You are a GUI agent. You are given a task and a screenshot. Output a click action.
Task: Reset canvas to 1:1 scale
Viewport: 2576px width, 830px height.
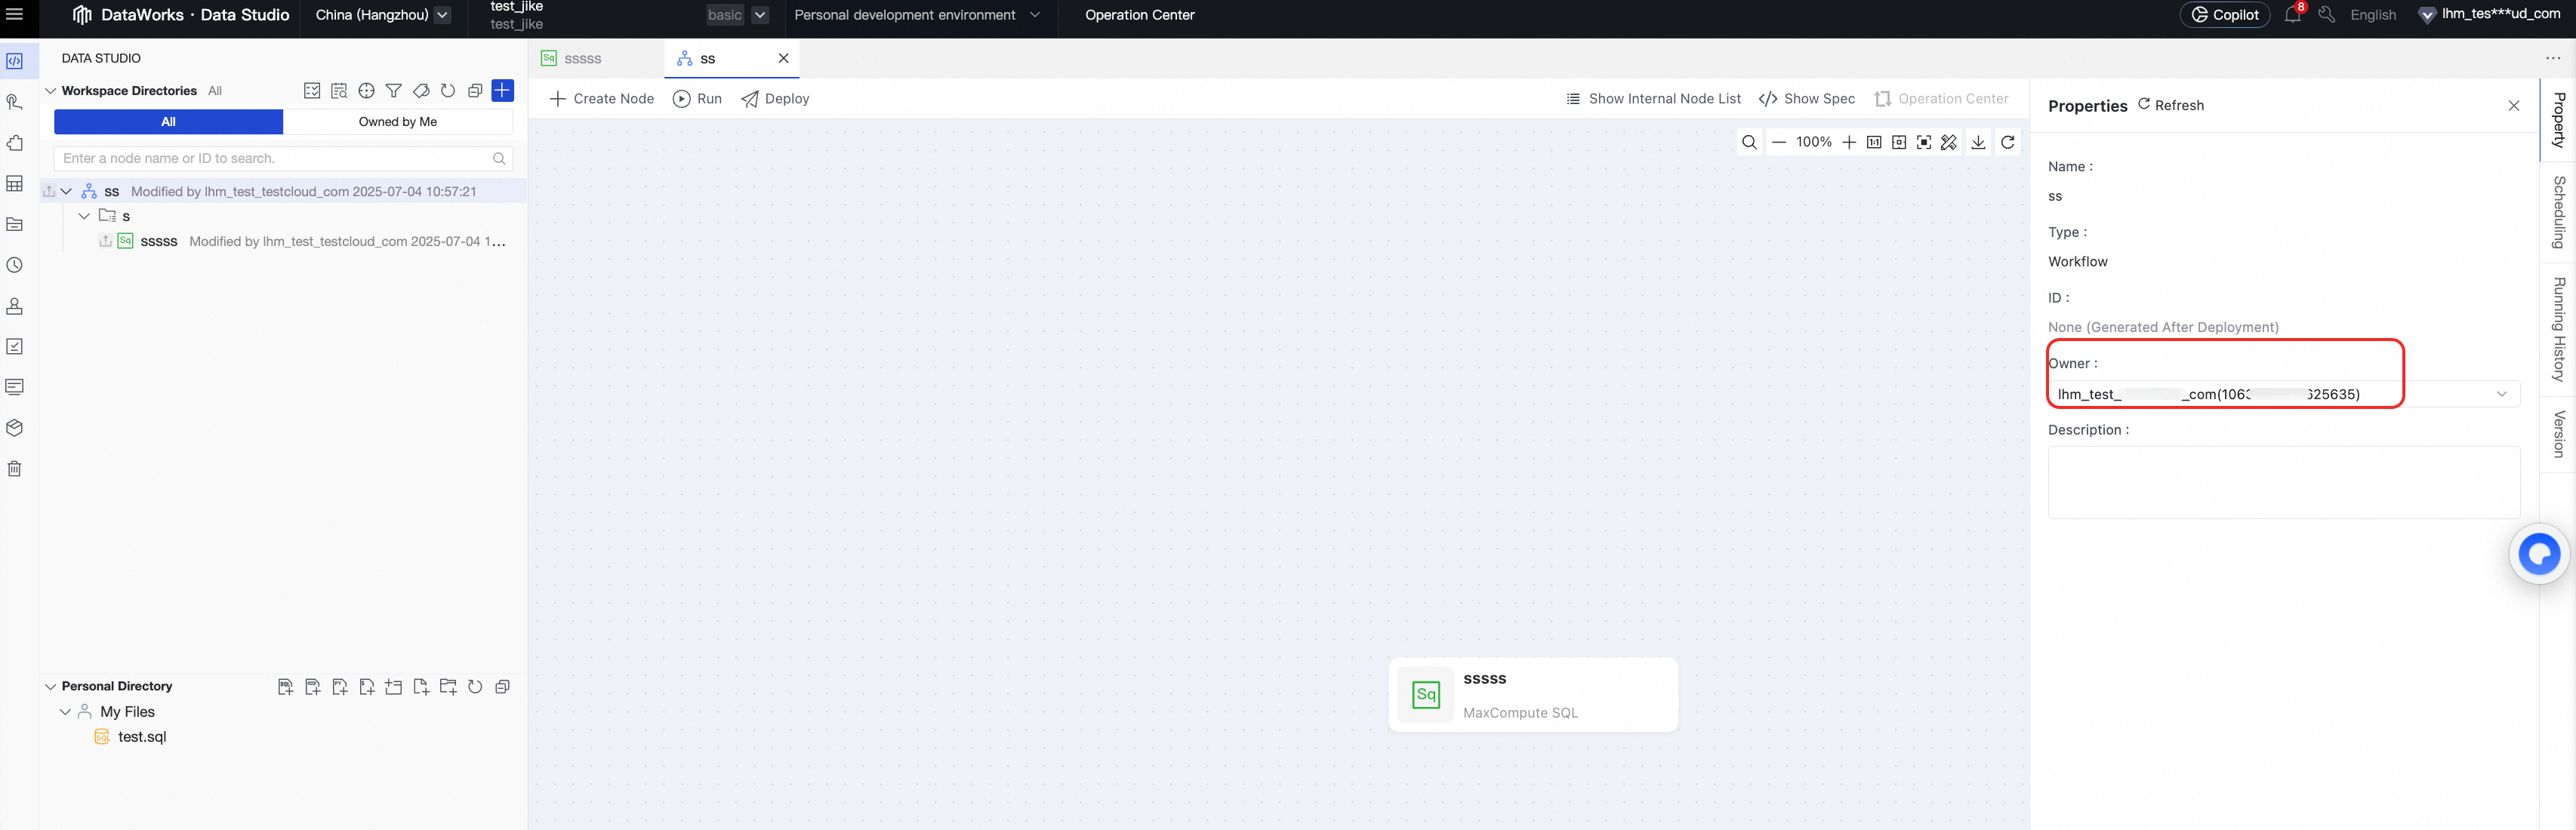coord(1874,142)
